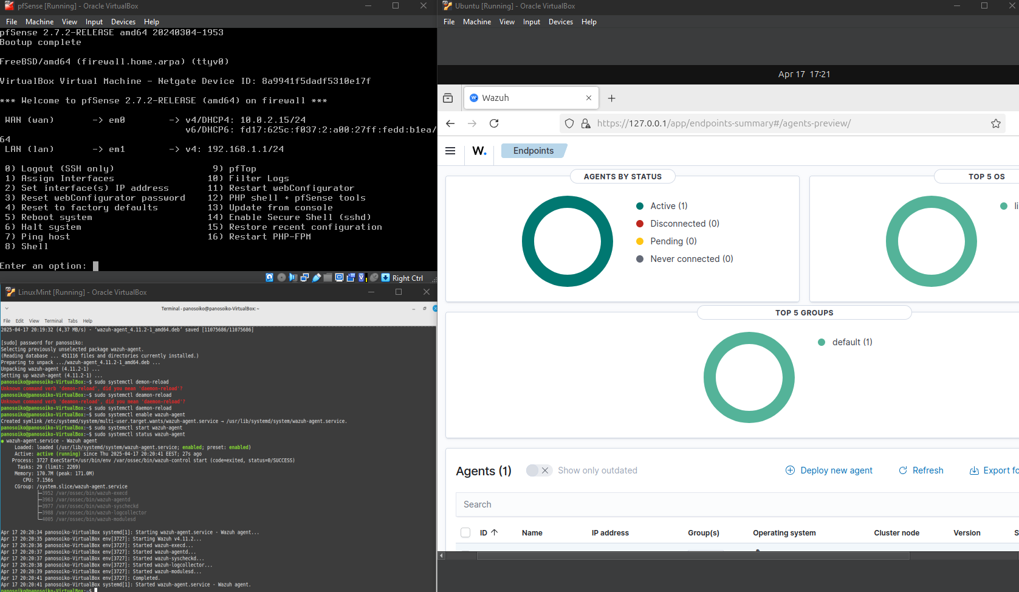The height and width of the screenshot is (592, 1019).
Task: Open Wazuh hamburger navigation menu
Action: 450,151
